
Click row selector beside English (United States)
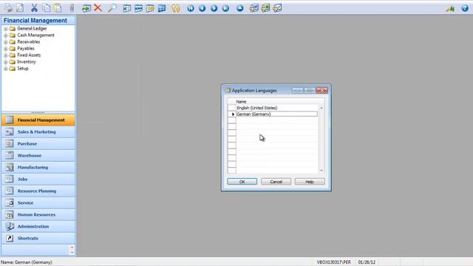[231, 108]
